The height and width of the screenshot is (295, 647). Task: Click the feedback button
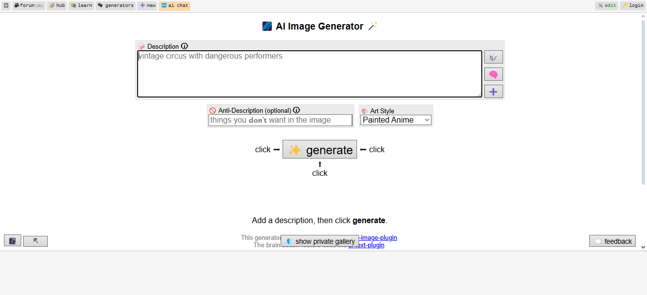click(x=612, y=241)
